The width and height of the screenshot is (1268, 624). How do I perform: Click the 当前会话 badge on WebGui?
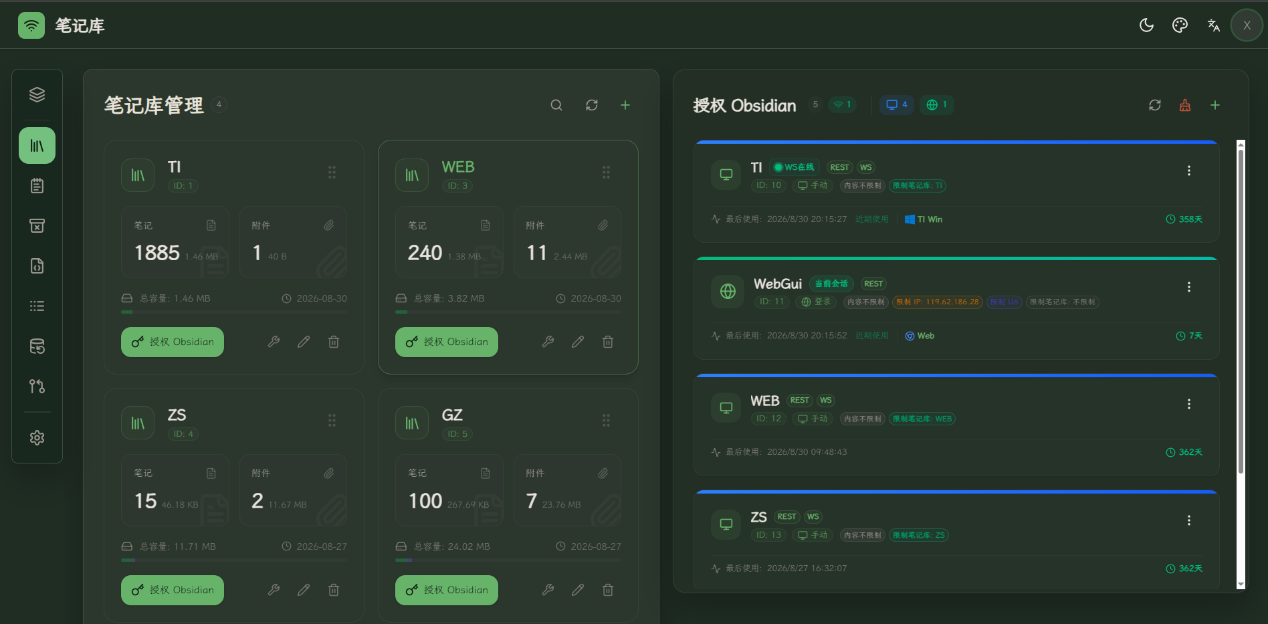831,284
